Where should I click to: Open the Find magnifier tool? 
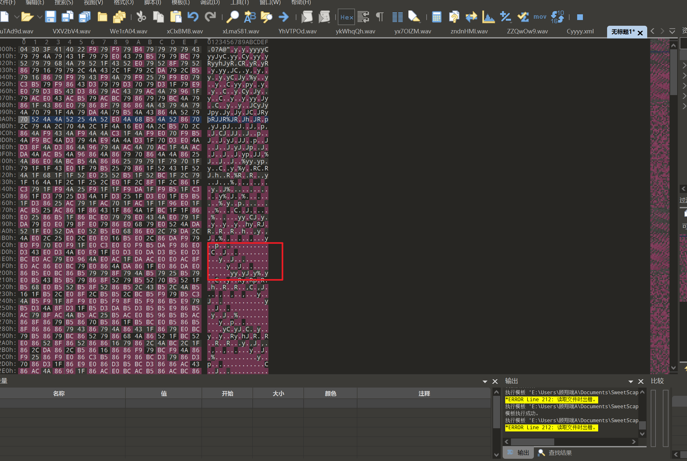click(x=232, y=17)
